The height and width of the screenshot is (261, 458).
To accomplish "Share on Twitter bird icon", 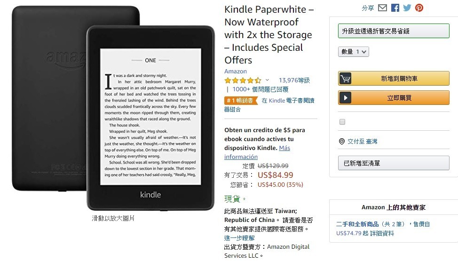I will (407, 8).
